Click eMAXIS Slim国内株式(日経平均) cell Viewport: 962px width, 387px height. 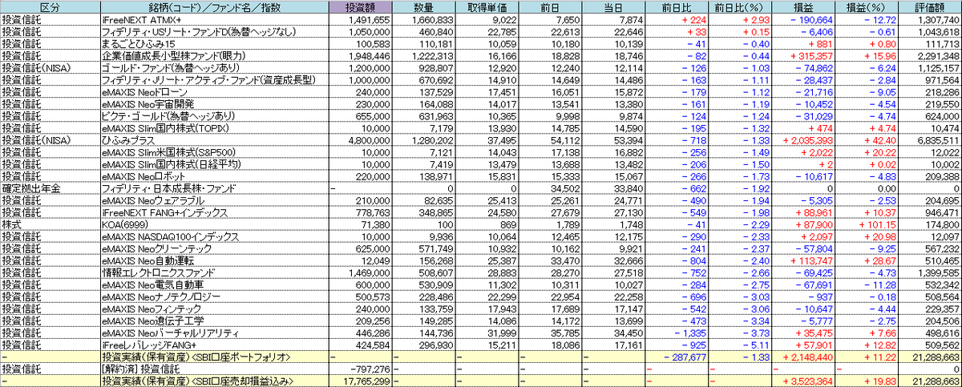coord(213,166)
